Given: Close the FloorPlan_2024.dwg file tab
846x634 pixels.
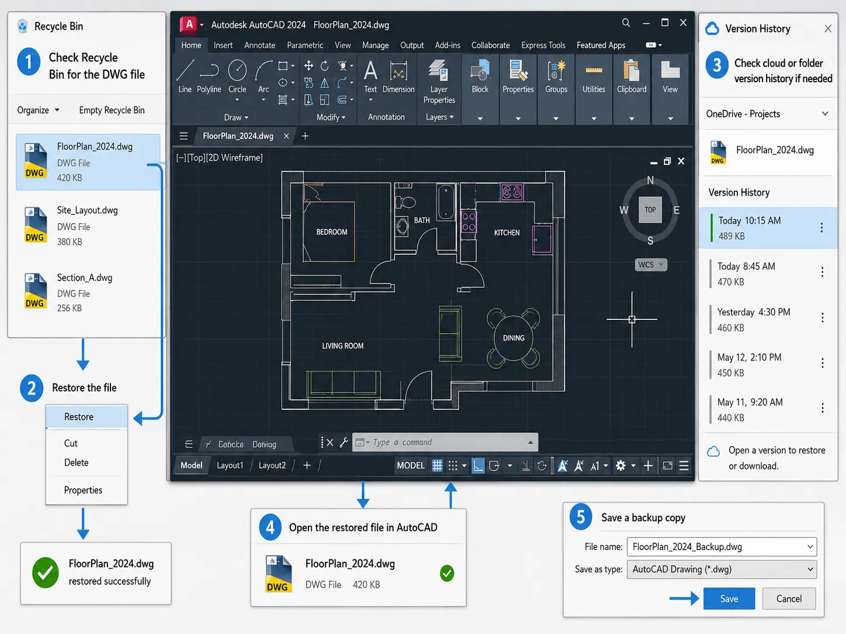Looking at the screenshot, I should point(286,136).
